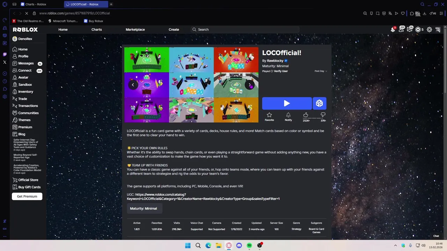This screenshot has width=447, height=251.
Task: Open the chat messages icon with 46 badge
Action: 410,30
